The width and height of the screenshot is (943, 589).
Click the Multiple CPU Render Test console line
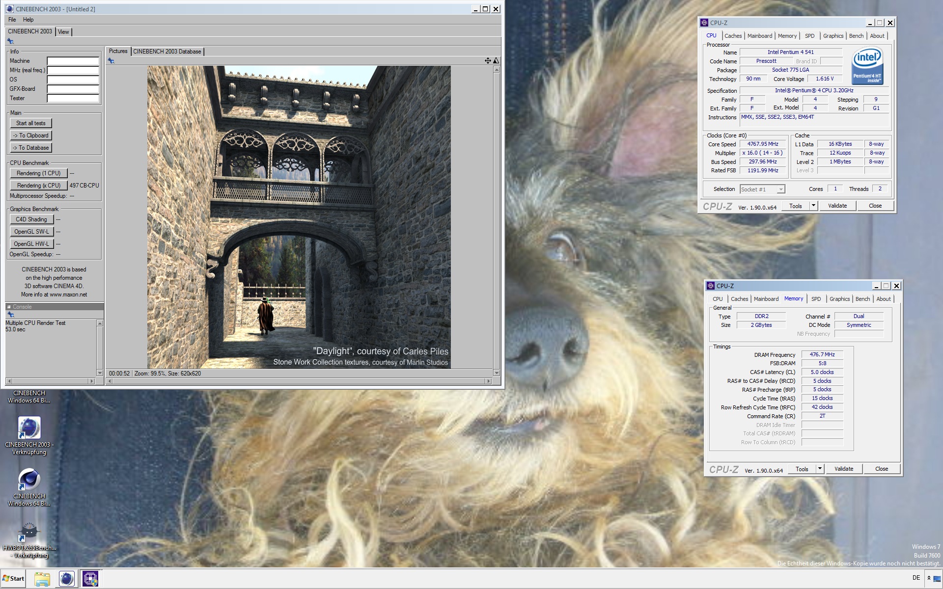(35, 323)
